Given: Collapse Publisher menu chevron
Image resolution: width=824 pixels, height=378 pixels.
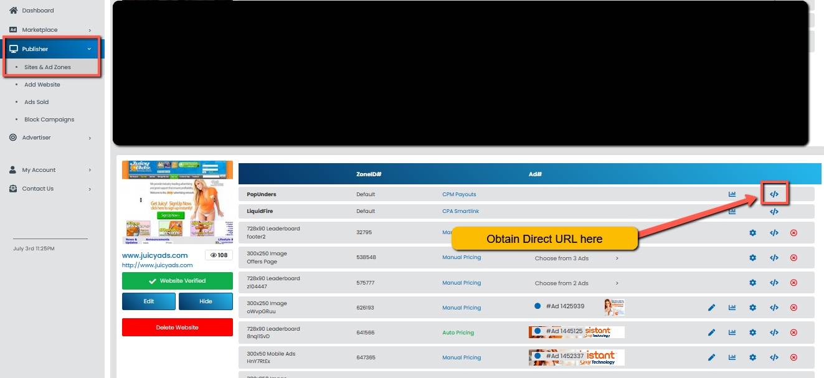Looking at the screenshot, I should click(89, 49).
